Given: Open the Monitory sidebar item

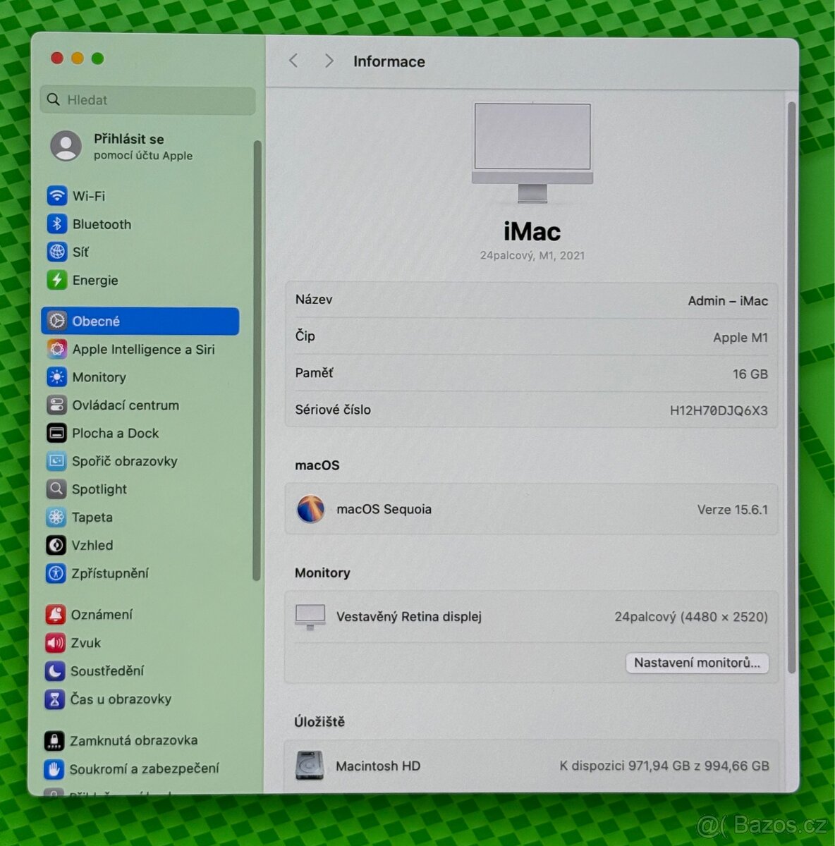Looking at the screenshot, I should (99, 377).
